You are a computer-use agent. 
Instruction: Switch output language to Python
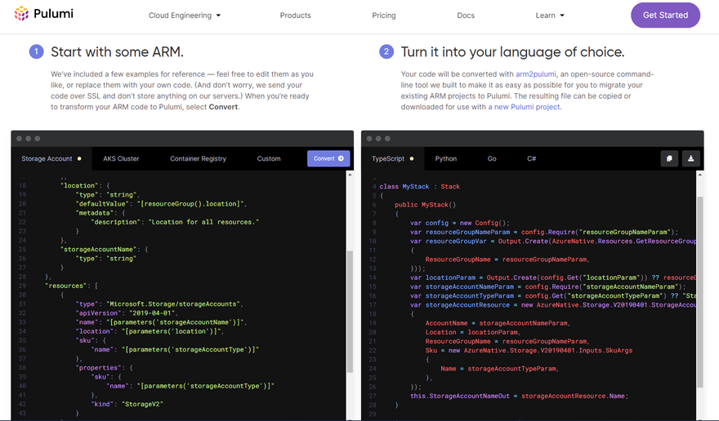click(446, 159)
